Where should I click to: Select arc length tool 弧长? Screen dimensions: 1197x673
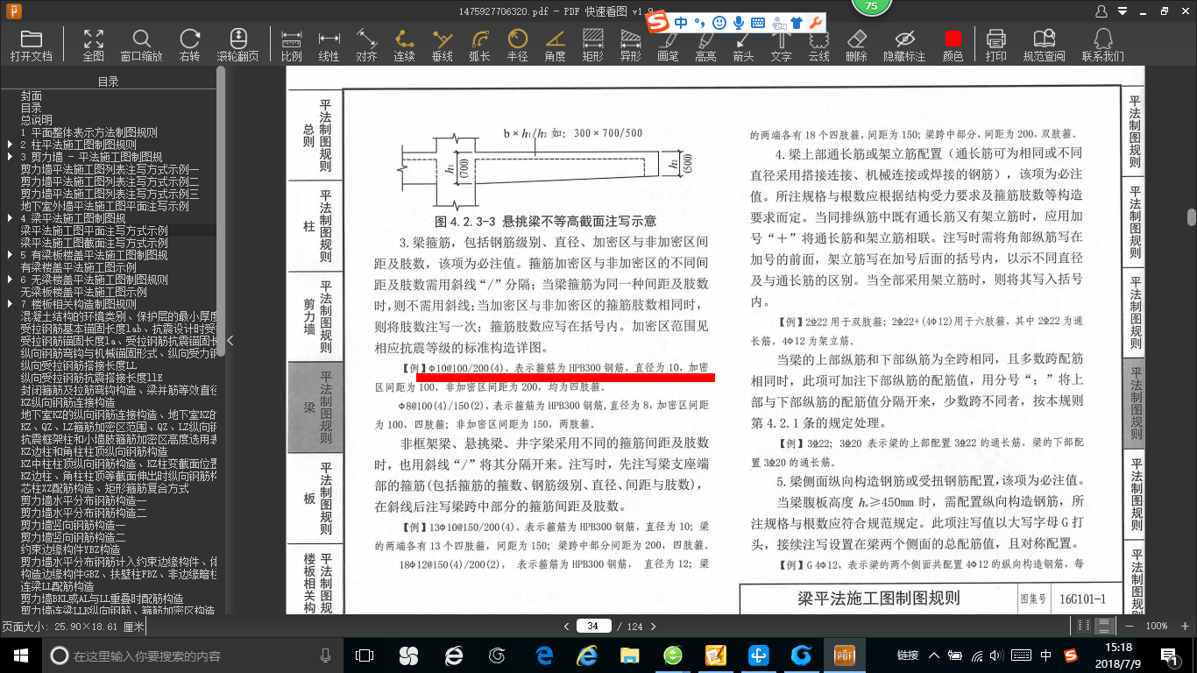tap(480, 46)
